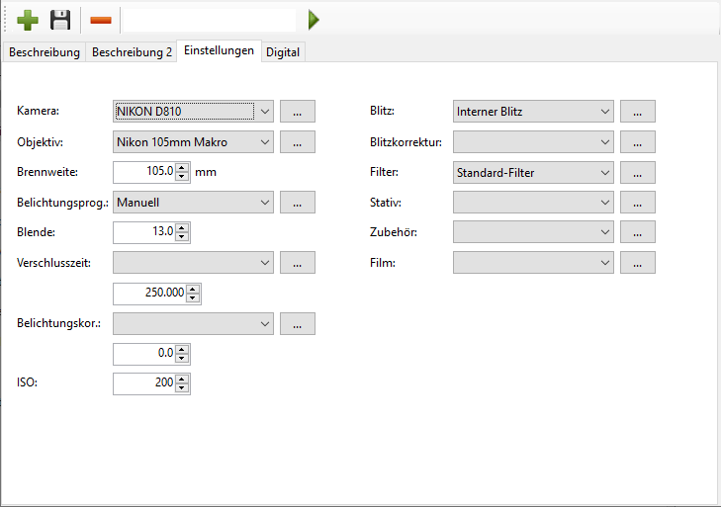Switch to the Beschreibung tab
721x507 pixels.
point(45,52)
